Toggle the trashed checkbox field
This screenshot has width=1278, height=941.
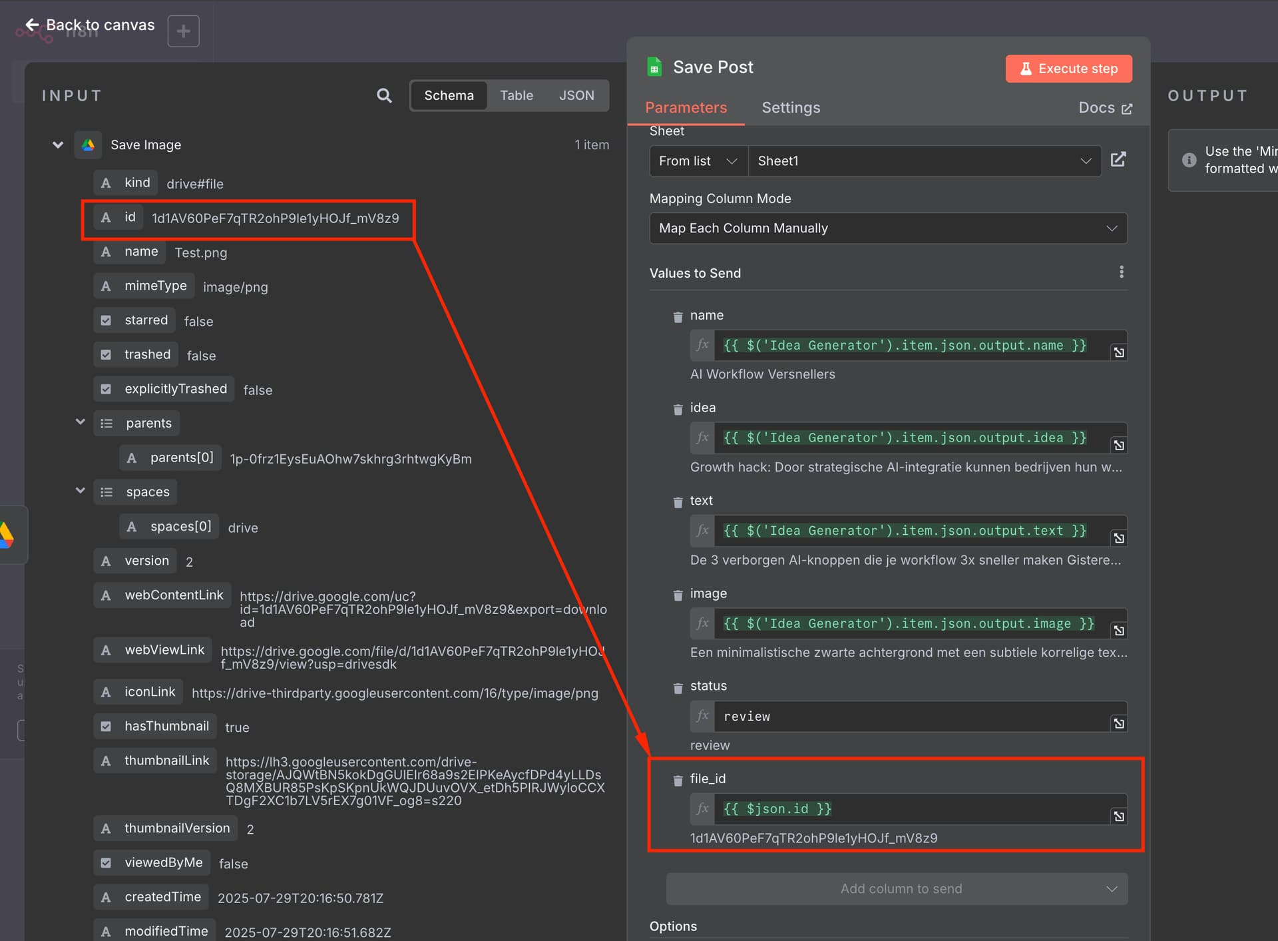[x=106, y=355]
